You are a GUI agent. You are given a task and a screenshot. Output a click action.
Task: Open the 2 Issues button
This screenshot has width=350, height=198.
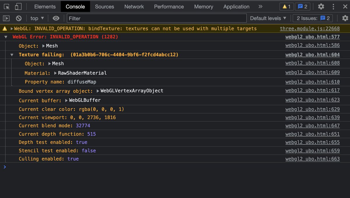(313, 18)
